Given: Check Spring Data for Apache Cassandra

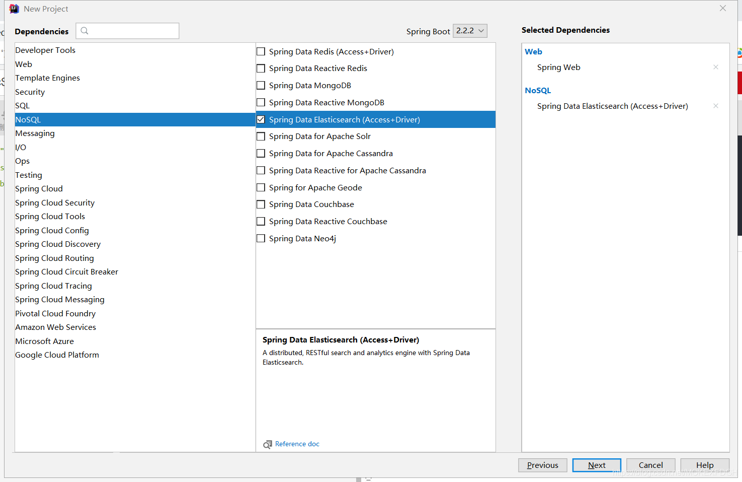Looking at the screenshot, I should (x=261, y=154).
